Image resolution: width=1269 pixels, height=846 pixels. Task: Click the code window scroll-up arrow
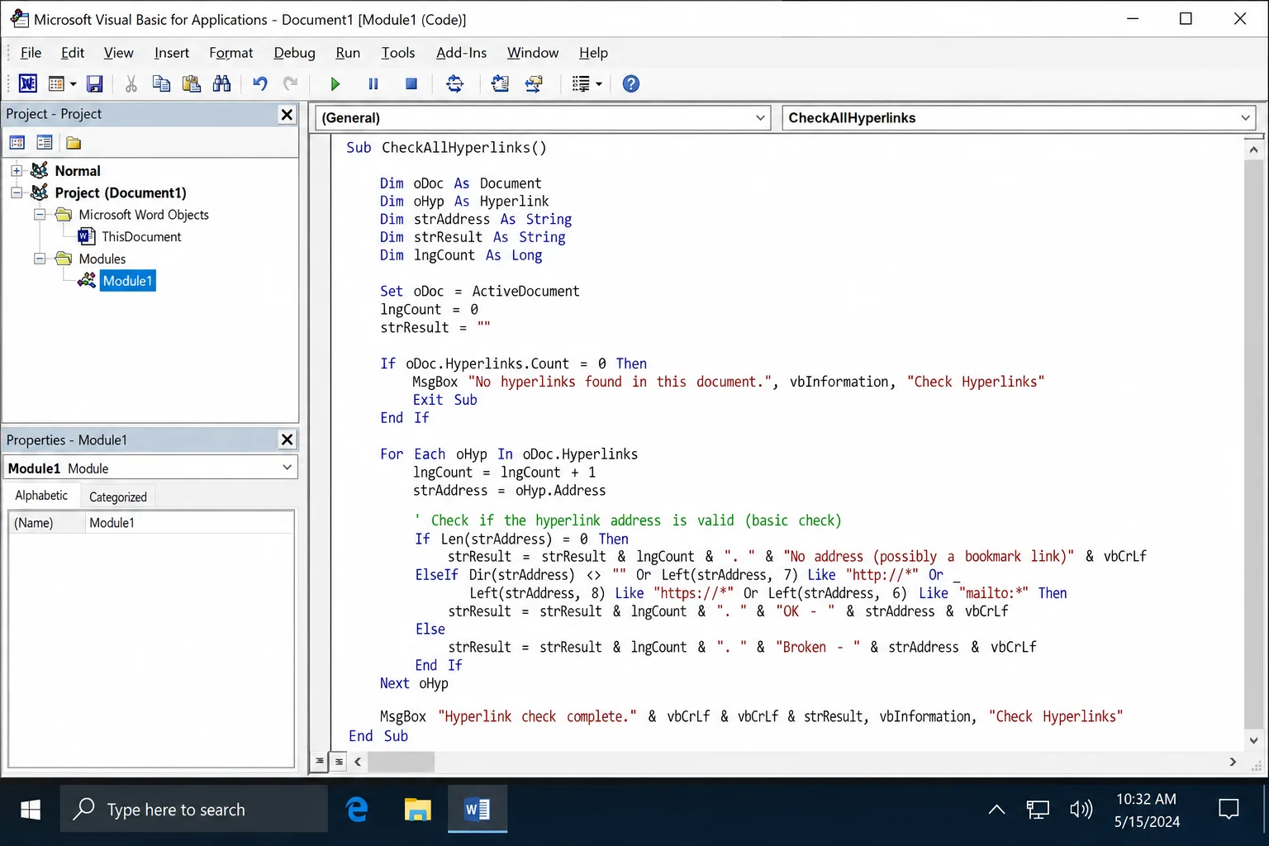coord(1253,150)
